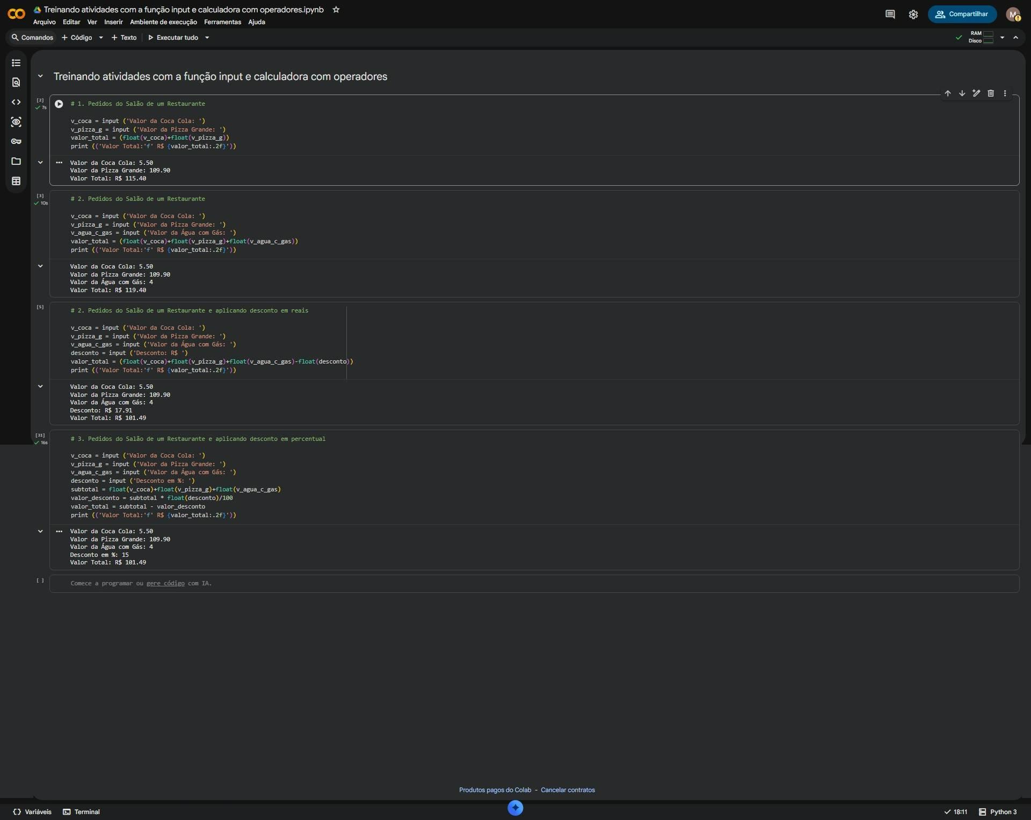Screen dimensions: 1031x820
Task: Collapse output of desconto em percentual cell
Action: [40, 531]
